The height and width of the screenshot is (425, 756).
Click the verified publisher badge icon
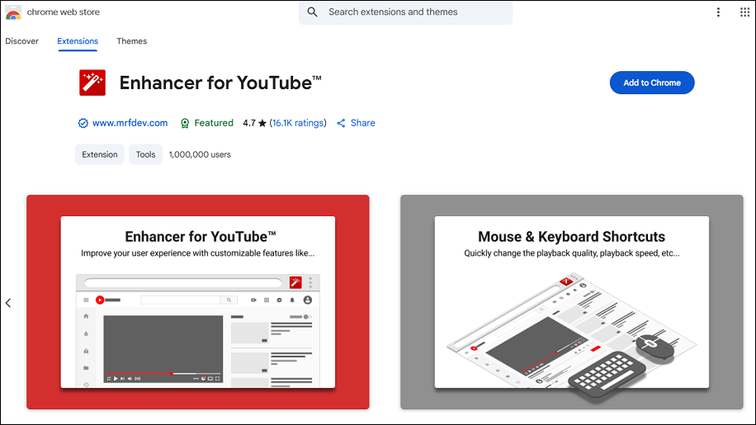pyautogui.click(x=83, y=123)
